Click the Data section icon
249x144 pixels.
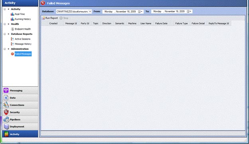6,98
